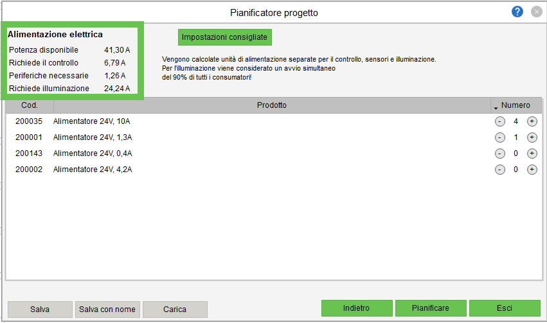Screen dimensions: 547x323
Task: Exit the planner with Esci
Action: (505, 308)
